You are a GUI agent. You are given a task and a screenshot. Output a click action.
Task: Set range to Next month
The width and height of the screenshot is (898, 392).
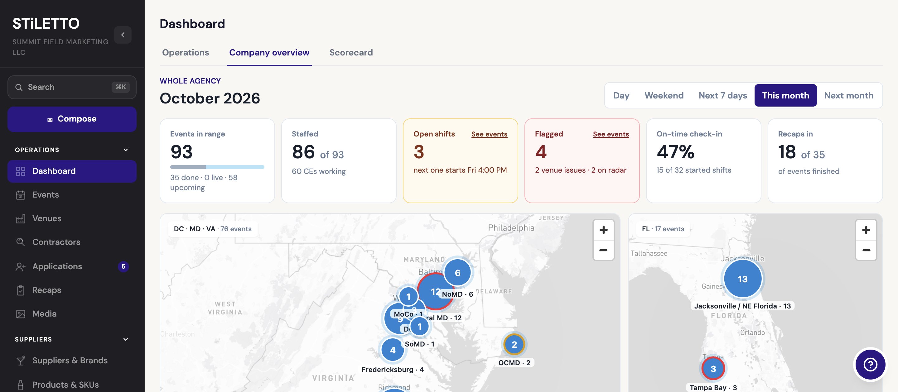(848, 95)
